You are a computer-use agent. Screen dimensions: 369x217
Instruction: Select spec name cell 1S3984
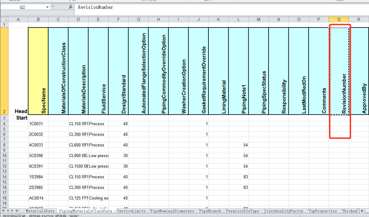click(38, 177)
